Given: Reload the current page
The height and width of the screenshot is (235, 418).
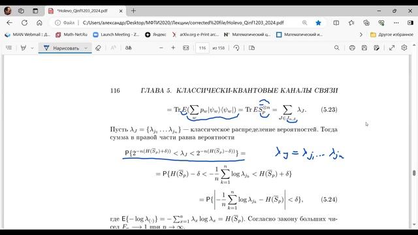Looking at the screenshot, I should 25,23.
